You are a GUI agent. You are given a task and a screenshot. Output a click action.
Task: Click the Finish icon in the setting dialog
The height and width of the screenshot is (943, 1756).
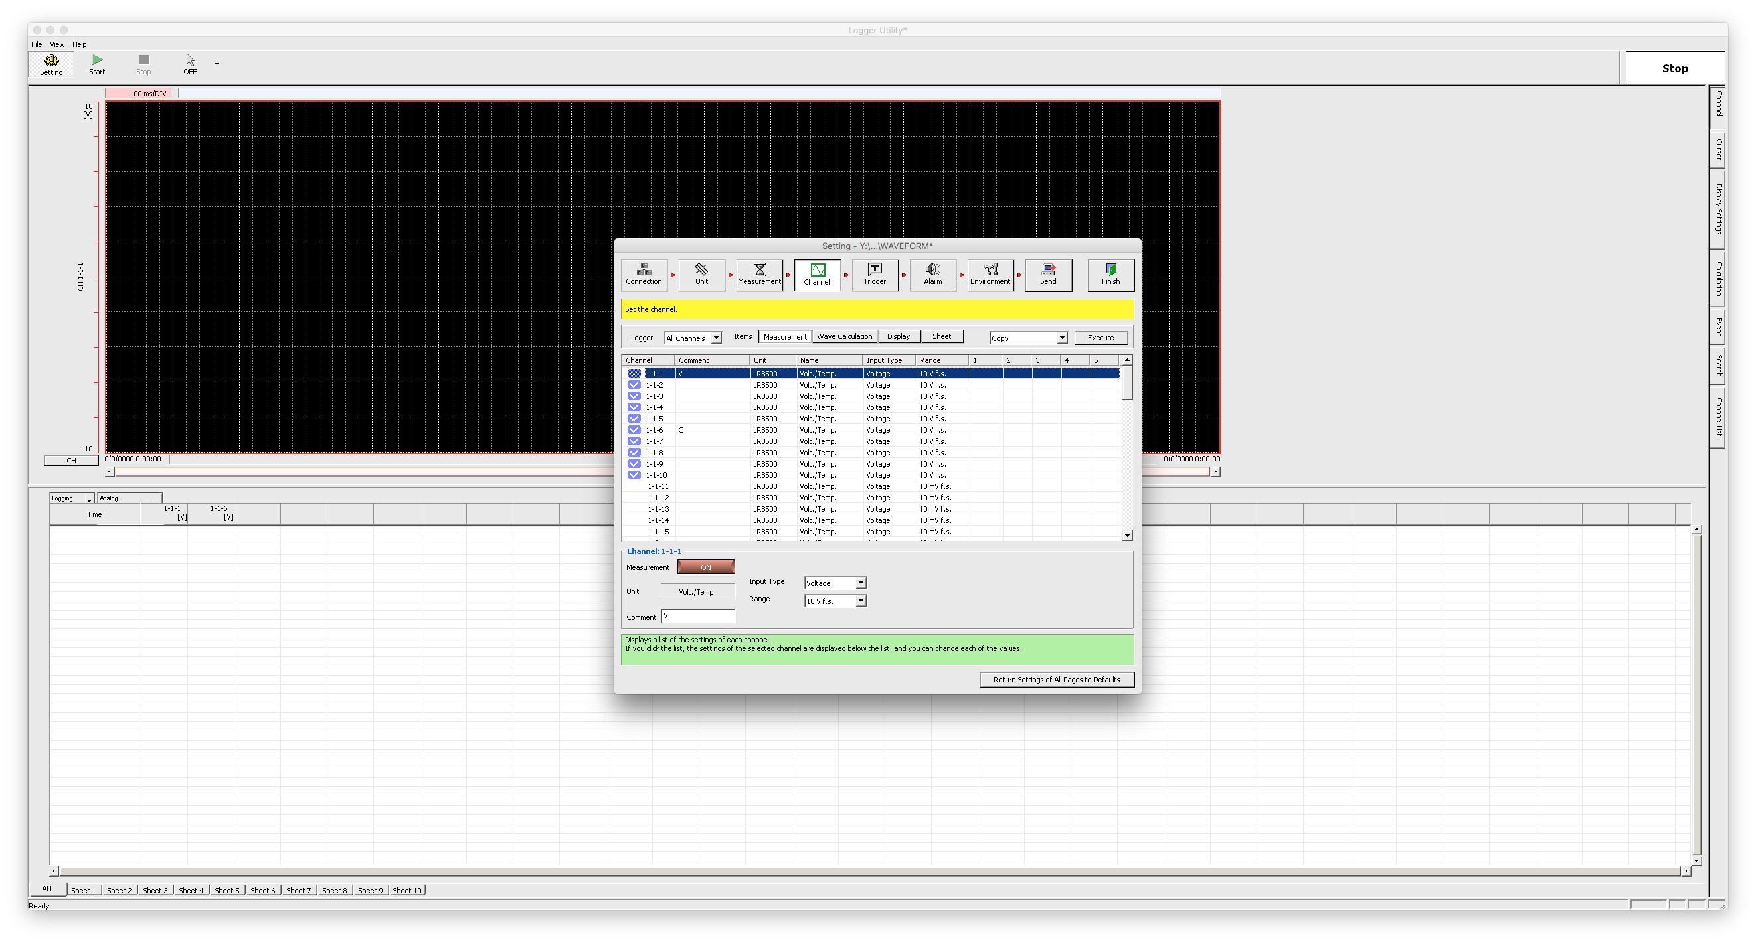pos(1110,275)
